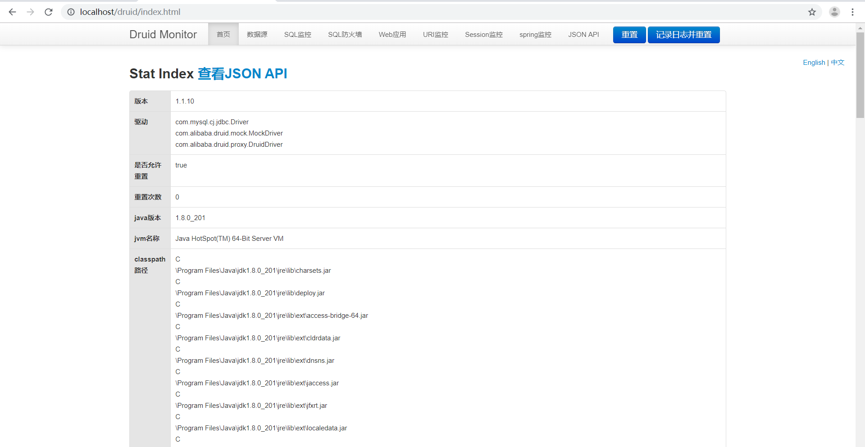Open the browser profile avatar
865x447 pixels.
tap(834, 12)
